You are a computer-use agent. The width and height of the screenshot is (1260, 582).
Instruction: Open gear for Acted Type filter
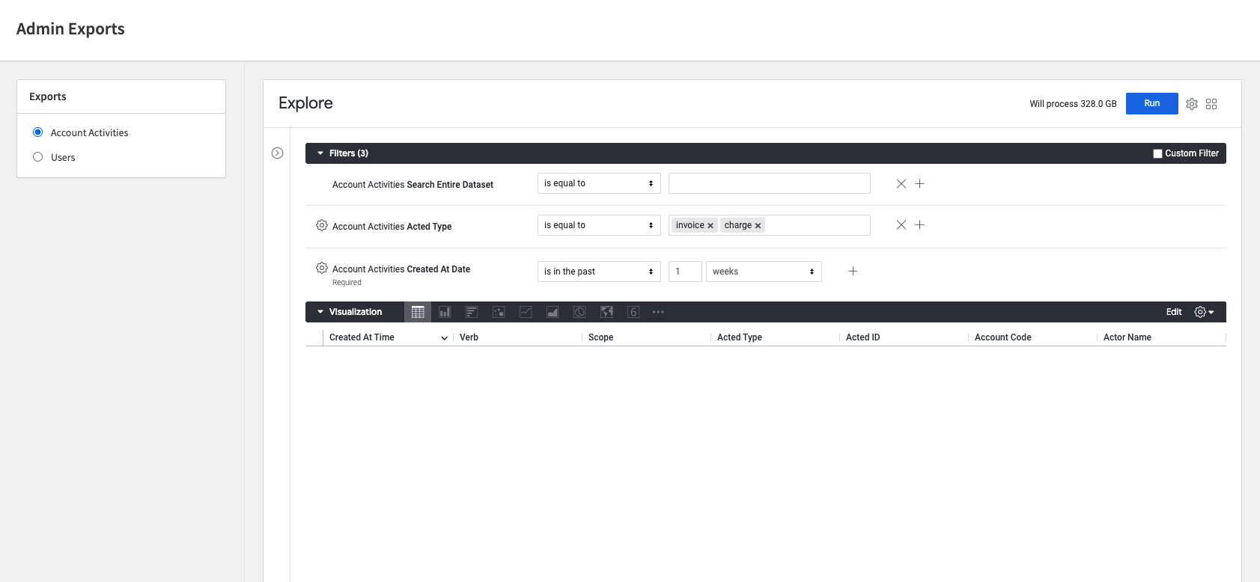pyautogui.click(x=322, y=225)
